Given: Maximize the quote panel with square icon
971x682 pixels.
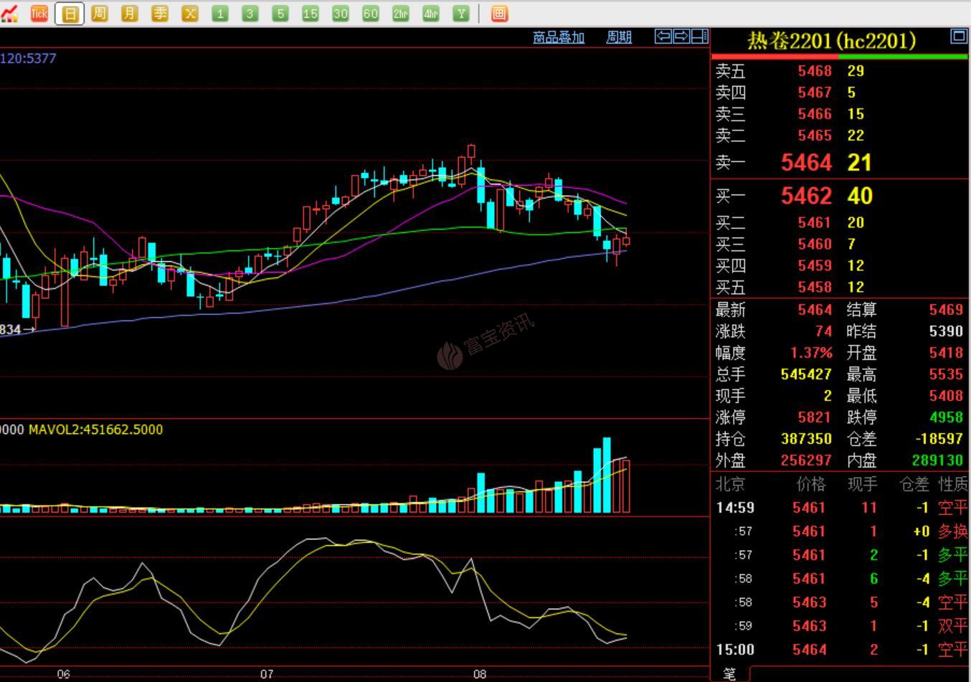Looking at the screenshot, I should (958, 36).
